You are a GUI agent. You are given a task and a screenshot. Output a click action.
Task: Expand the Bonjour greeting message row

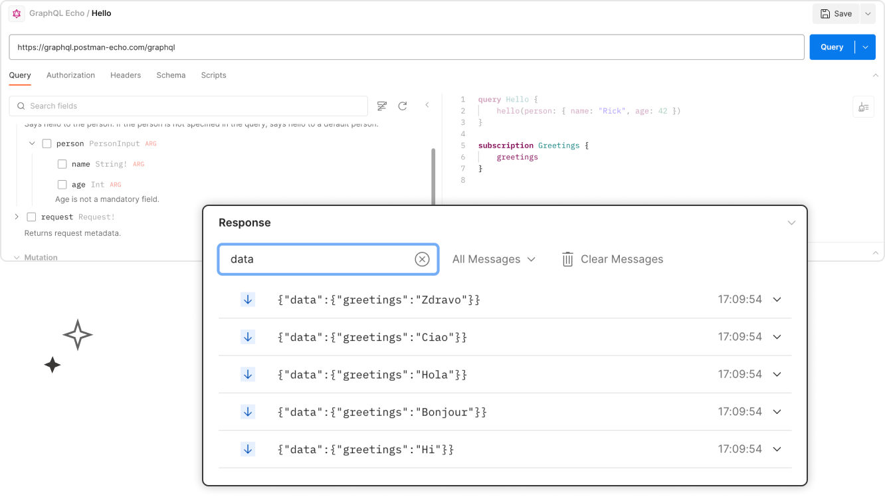tap(777, 411)
